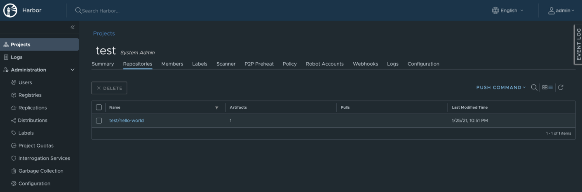Collapse the sidebar with double chevron
Viewport: 582px width, 192px height.
tap(73, 27)
